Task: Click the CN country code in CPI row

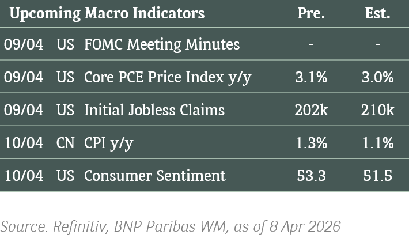Action: [65, 143]
